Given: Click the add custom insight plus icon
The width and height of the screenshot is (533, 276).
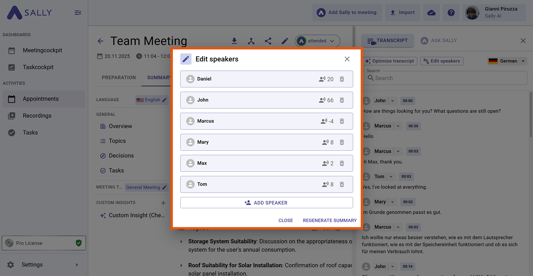Looking at the screenshot, I should pos(163,203).
